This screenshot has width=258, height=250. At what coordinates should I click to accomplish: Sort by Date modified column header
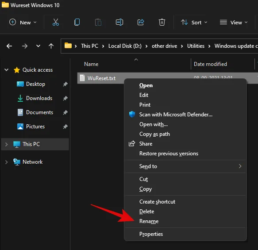pyautogui.click(x=210, y=64)
